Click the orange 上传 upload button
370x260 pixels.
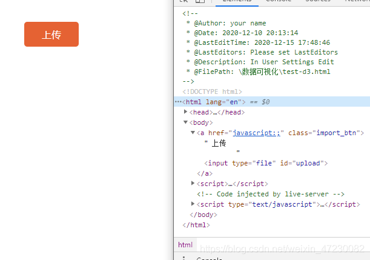(51, 34)
